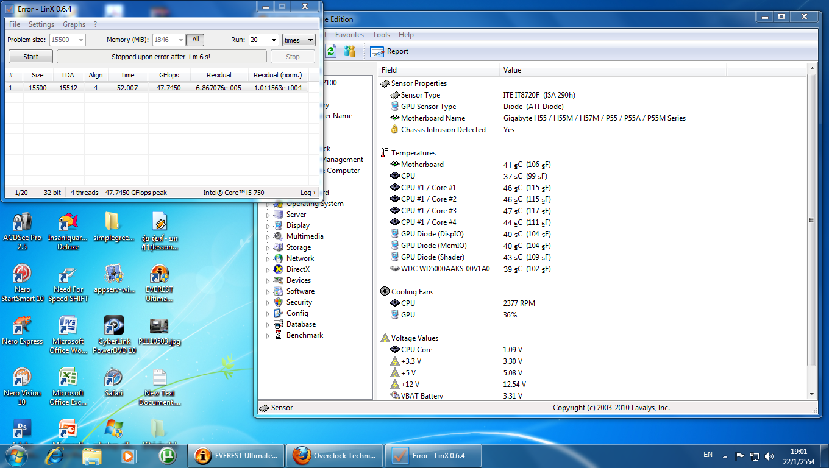Select the Need For Speed SHIFT shortcut

click(68, 283)
